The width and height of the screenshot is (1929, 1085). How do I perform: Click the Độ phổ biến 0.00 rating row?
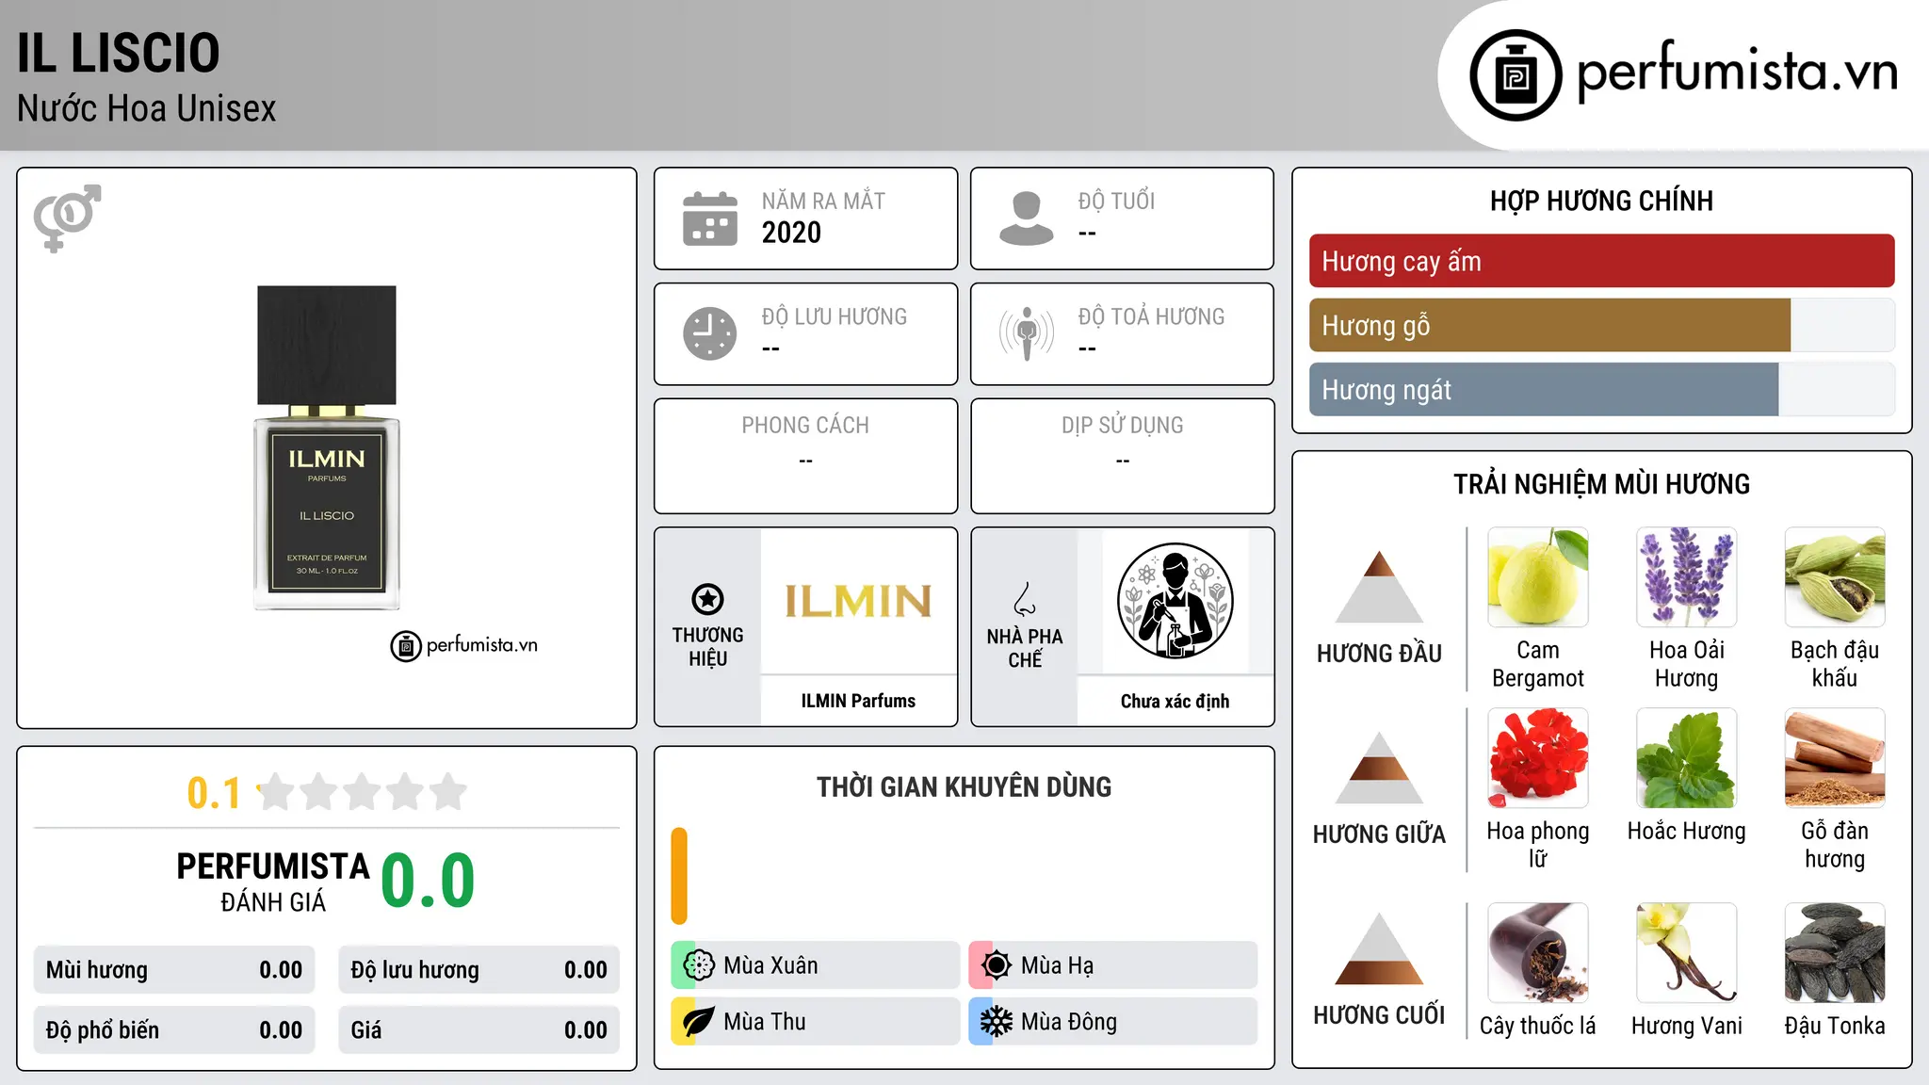click(x=174, y=1030)
